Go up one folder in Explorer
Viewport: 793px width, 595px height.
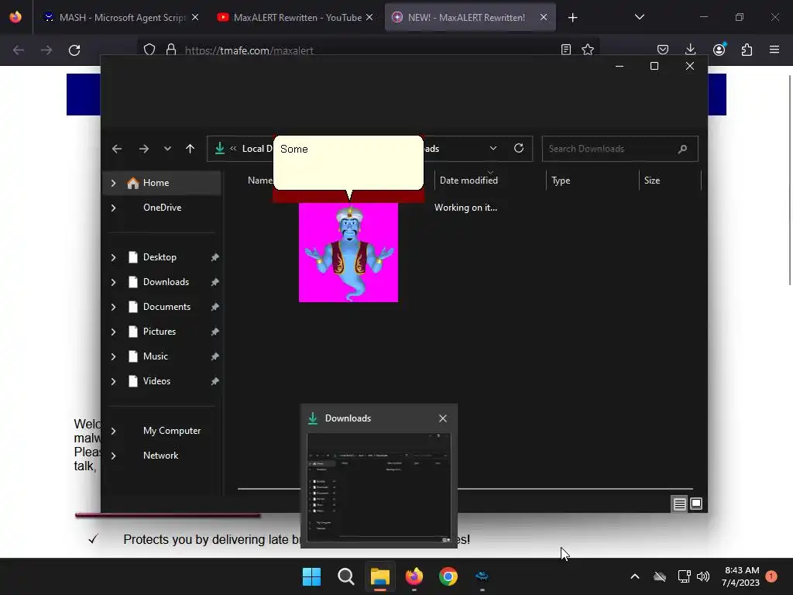pos(191,149)
